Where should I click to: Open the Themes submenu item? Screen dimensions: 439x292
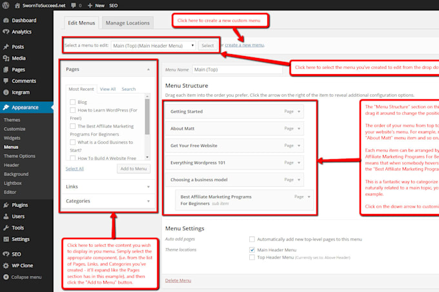pyautogui.click(x=12, y=120)
